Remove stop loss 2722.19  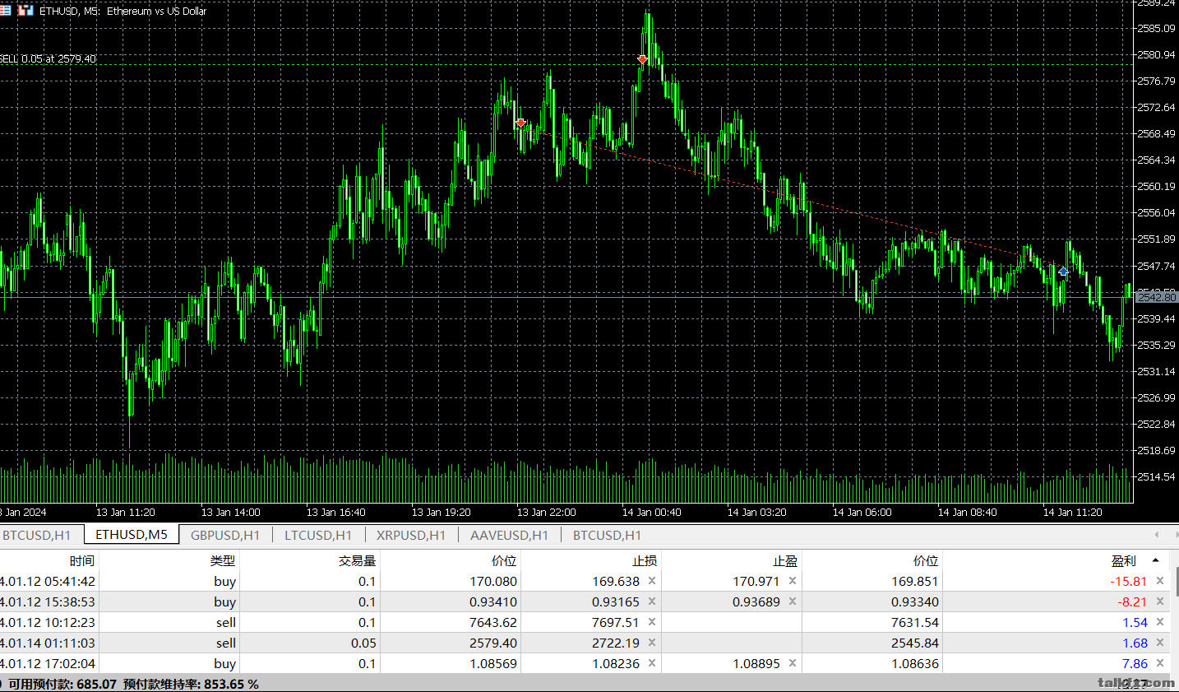(x=652, y=643)
